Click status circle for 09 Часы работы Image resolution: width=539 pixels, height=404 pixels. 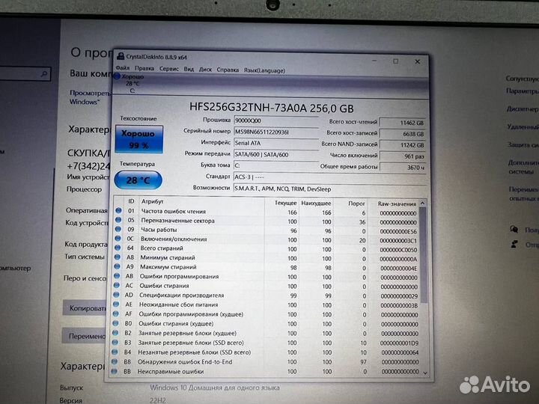tap(118, 229)
